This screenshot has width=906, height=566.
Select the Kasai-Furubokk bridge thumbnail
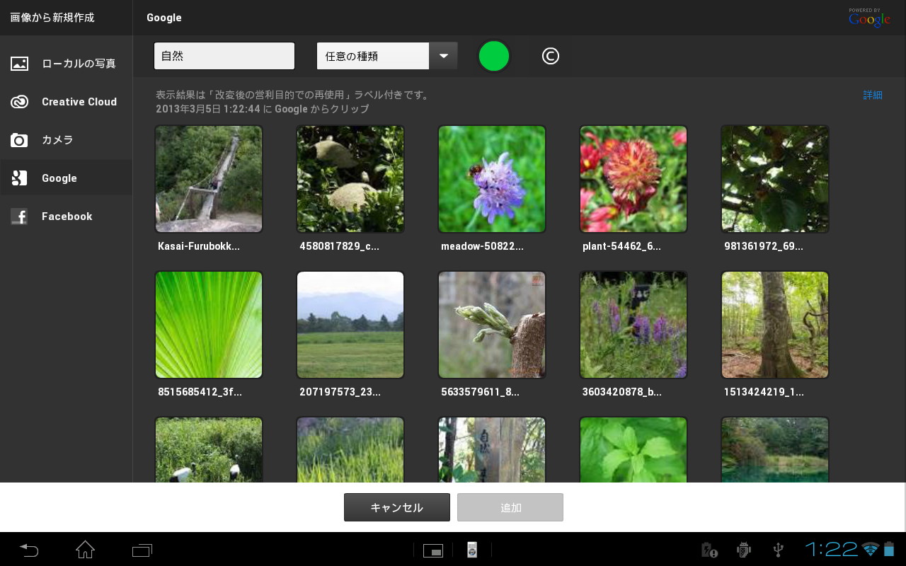point(209,179)
